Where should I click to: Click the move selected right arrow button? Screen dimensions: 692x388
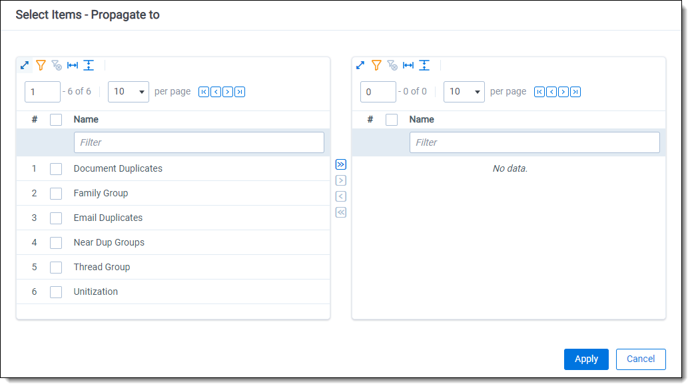(x=340, y=180)
